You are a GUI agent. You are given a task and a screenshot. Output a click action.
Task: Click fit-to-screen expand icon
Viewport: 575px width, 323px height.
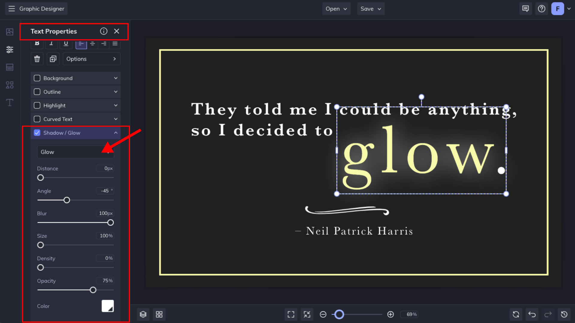291,314
